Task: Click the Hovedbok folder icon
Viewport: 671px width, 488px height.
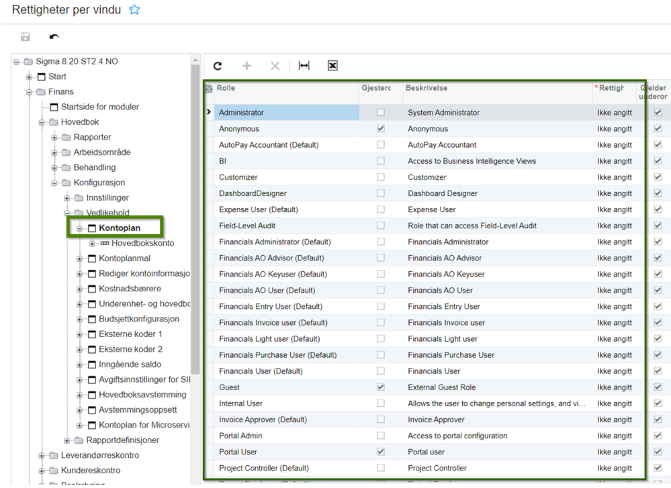Action: coord(54,122)
